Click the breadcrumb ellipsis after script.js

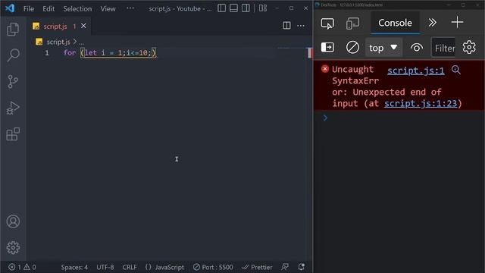pyautogui.click(x=81, y=42)
